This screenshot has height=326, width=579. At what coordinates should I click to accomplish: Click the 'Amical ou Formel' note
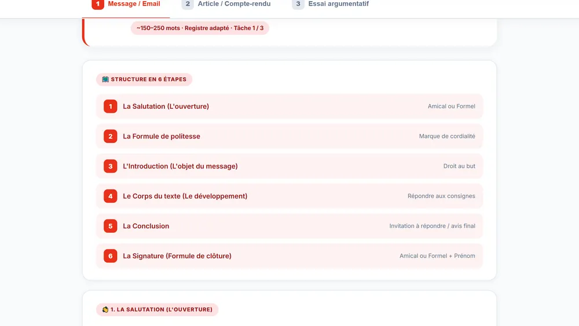tap(451, 107)
